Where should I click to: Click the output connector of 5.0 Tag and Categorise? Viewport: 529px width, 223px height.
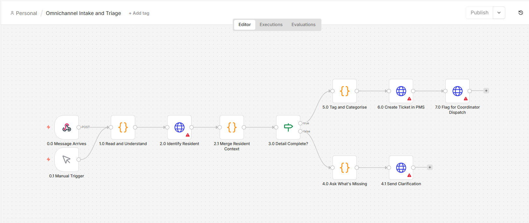[x=357, y=91]
